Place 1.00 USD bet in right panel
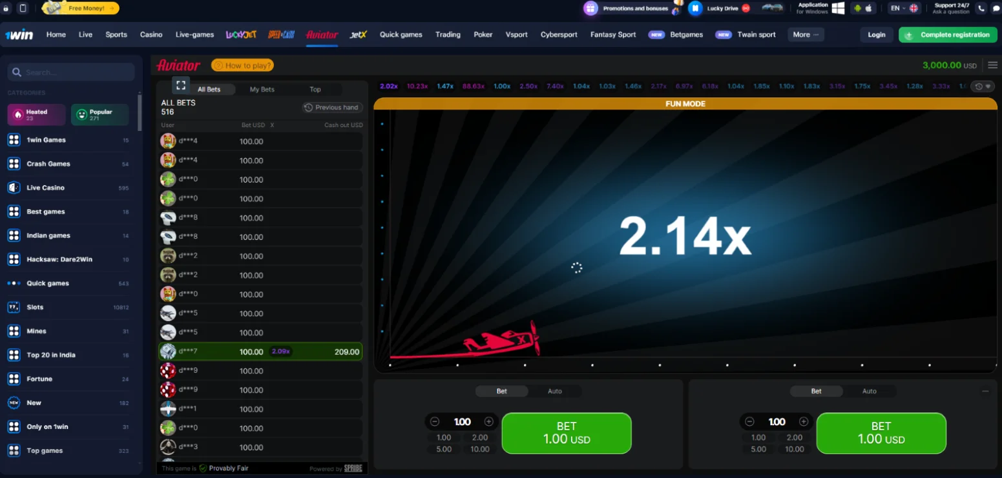This screenshot has height=478, width=1002. (881, 433)
